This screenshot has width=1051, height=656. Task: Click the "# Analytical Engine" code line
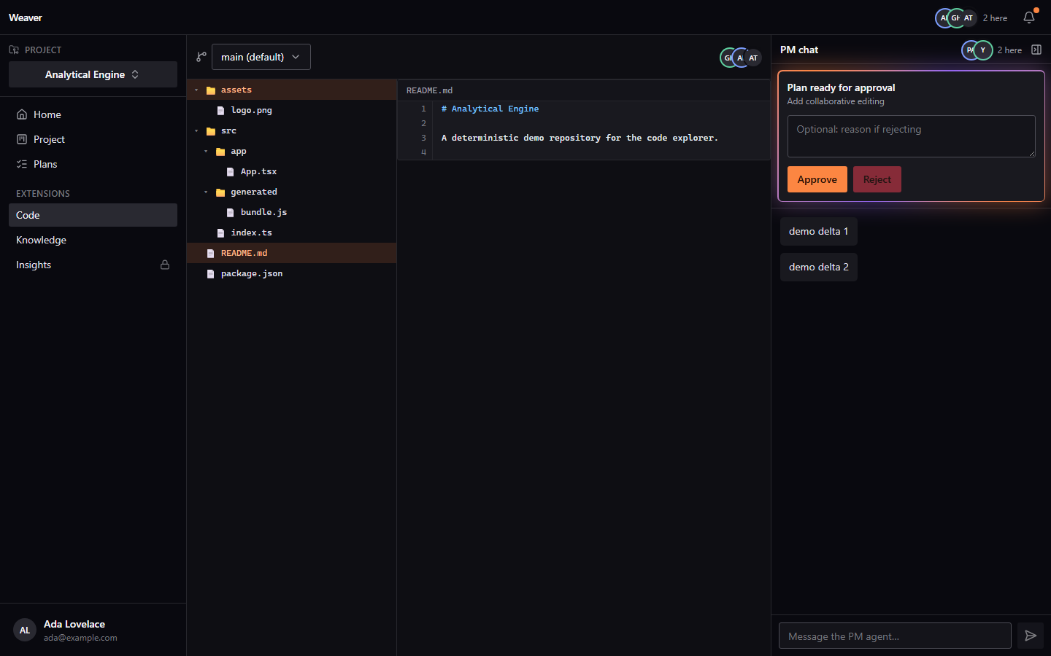tap(490, 109)
